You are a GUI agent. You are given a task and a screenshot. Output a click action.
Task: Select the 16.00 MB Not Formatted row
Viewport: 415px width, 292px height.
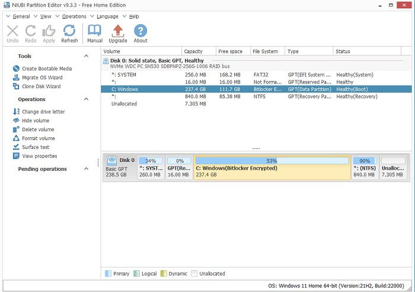[x=256, y=82]
